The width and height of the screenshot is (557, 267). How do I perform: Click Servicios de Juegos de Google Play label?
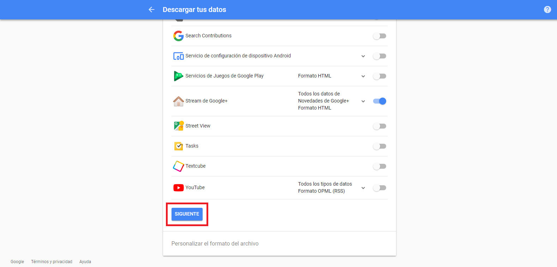pyautogui.click(x=224, y=76)
